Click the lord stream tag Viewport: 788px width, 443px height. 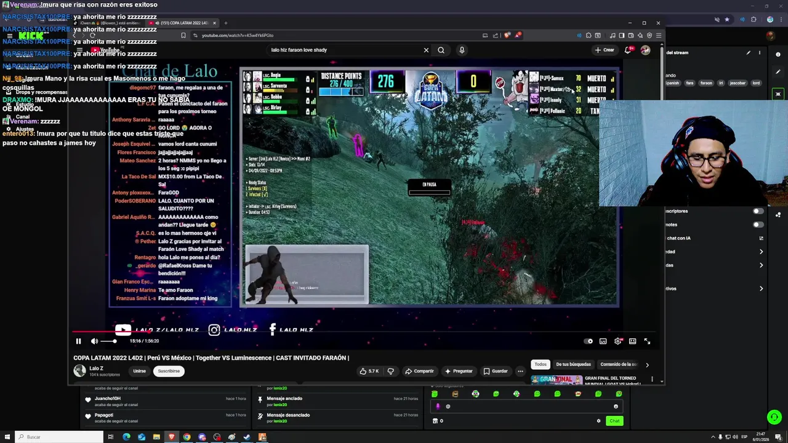click(x=756, y=83)
